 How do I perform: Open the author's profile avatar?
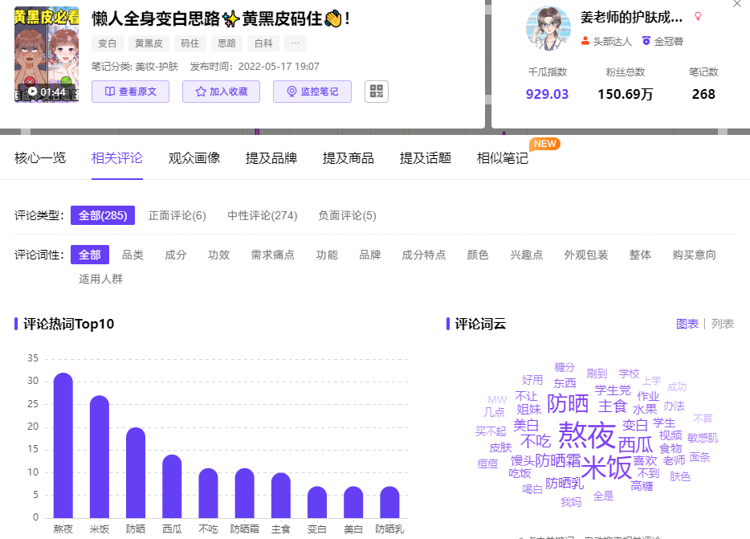coord(548,28)
